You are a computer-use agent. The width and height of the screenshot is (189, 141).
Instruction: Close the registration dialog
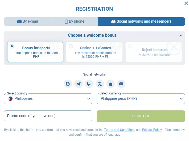[186, 3]
